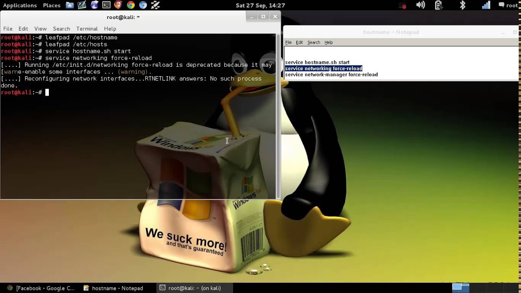Image resolution: width=521 pixels, height=293 pixels.
Task: Click the red recording indicator in system tray
Action: [403, 6]
